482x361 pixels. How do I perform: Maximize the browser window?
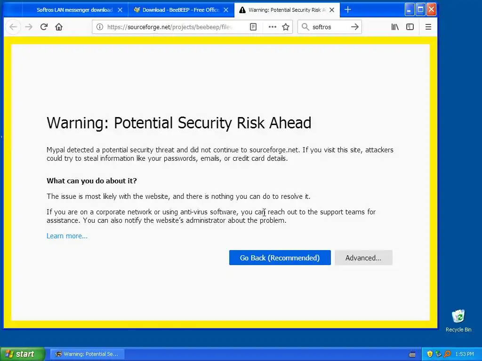pyautogui.click(x=420, y=9)
